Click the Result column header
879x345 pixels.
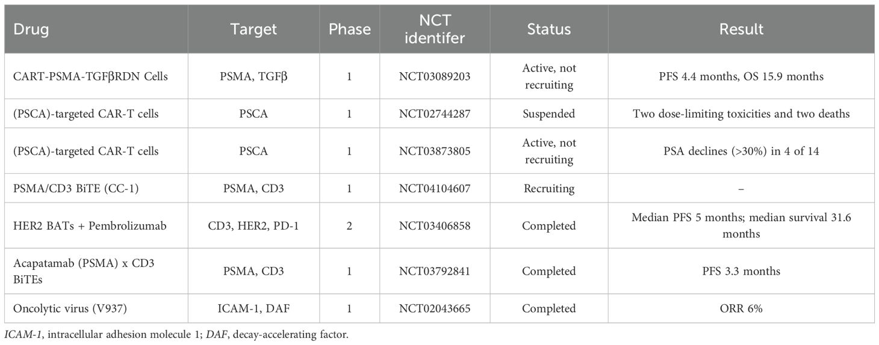[x=741, y=29]
